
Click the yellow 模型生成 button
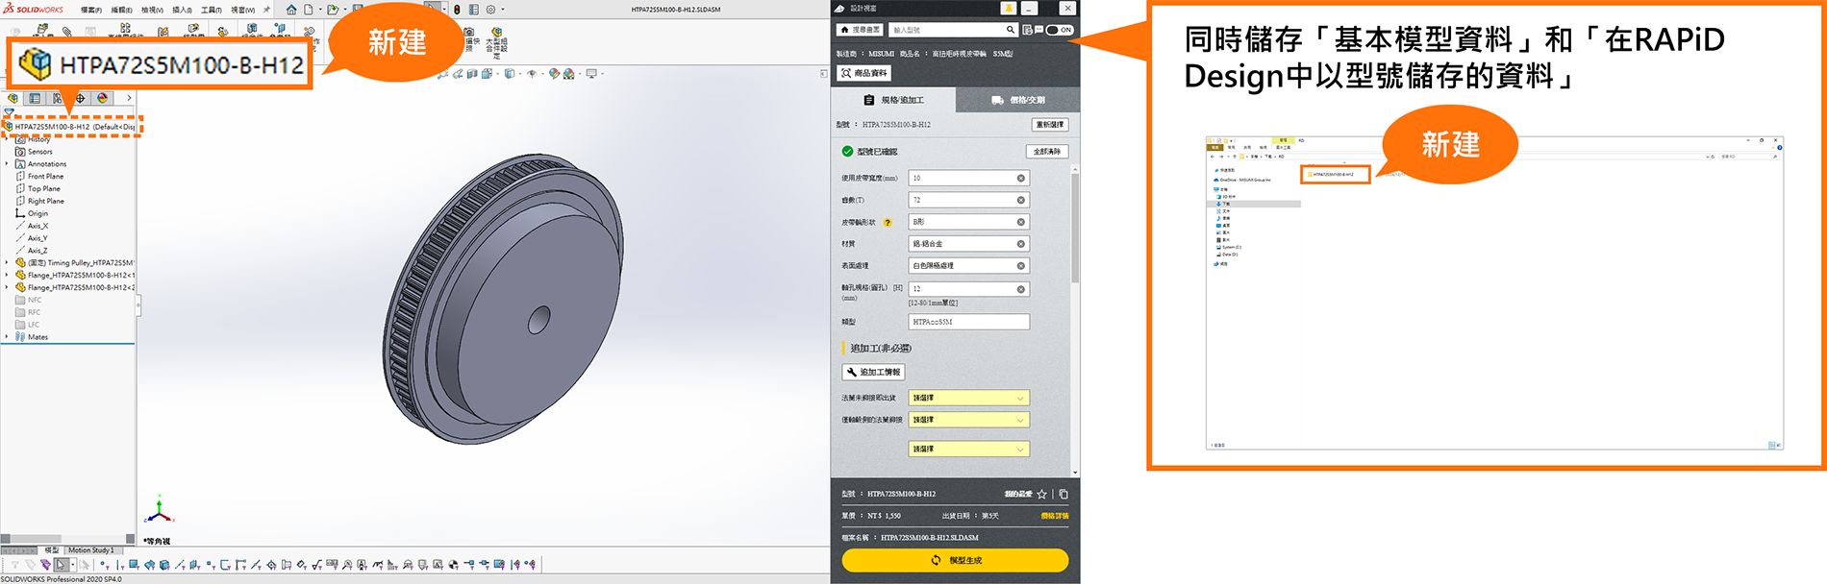click(x=955, y=560)
